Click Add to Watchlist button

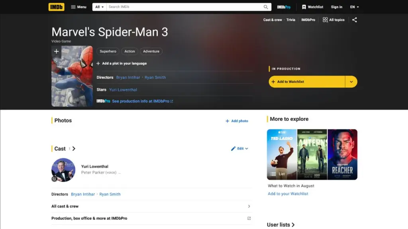(307, 82)
